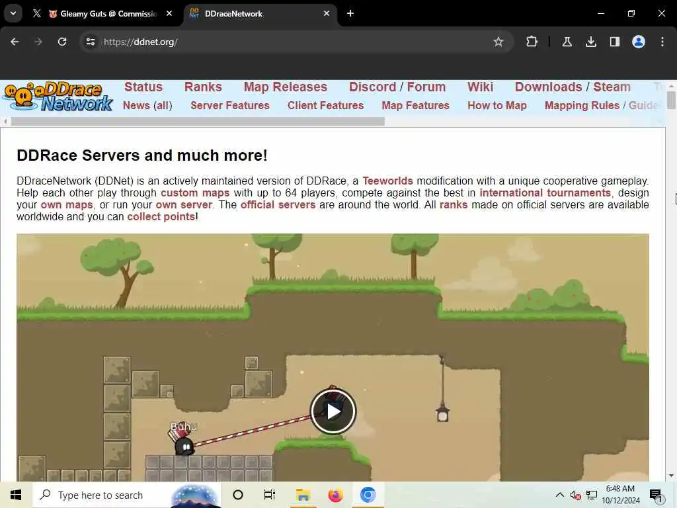The width and height of the screenshot is (677, 508).
Task: Click the browser back arrow
Action: (x=15, y=42)
